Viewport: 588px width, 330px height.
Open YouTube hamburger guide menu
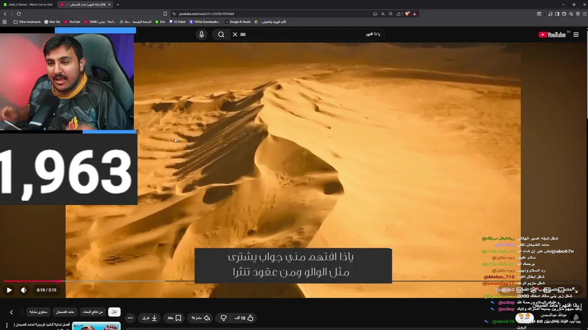(576, 34)
